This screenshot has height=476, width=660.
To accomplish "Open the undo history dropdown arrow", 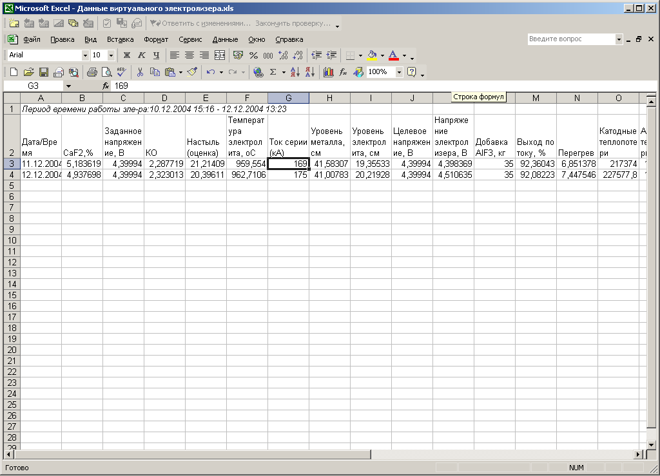I will (x=221, y=72).
